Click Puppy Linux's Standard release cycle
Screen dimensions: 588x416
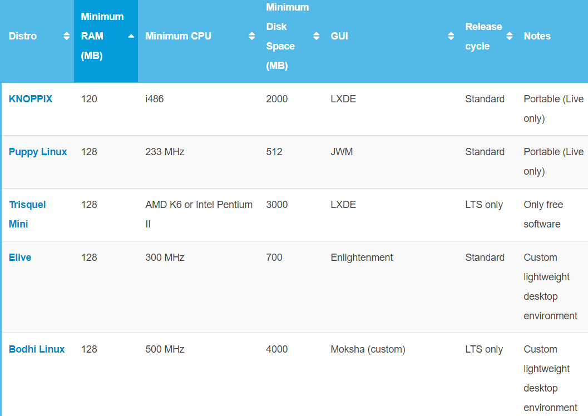point(485,152)
